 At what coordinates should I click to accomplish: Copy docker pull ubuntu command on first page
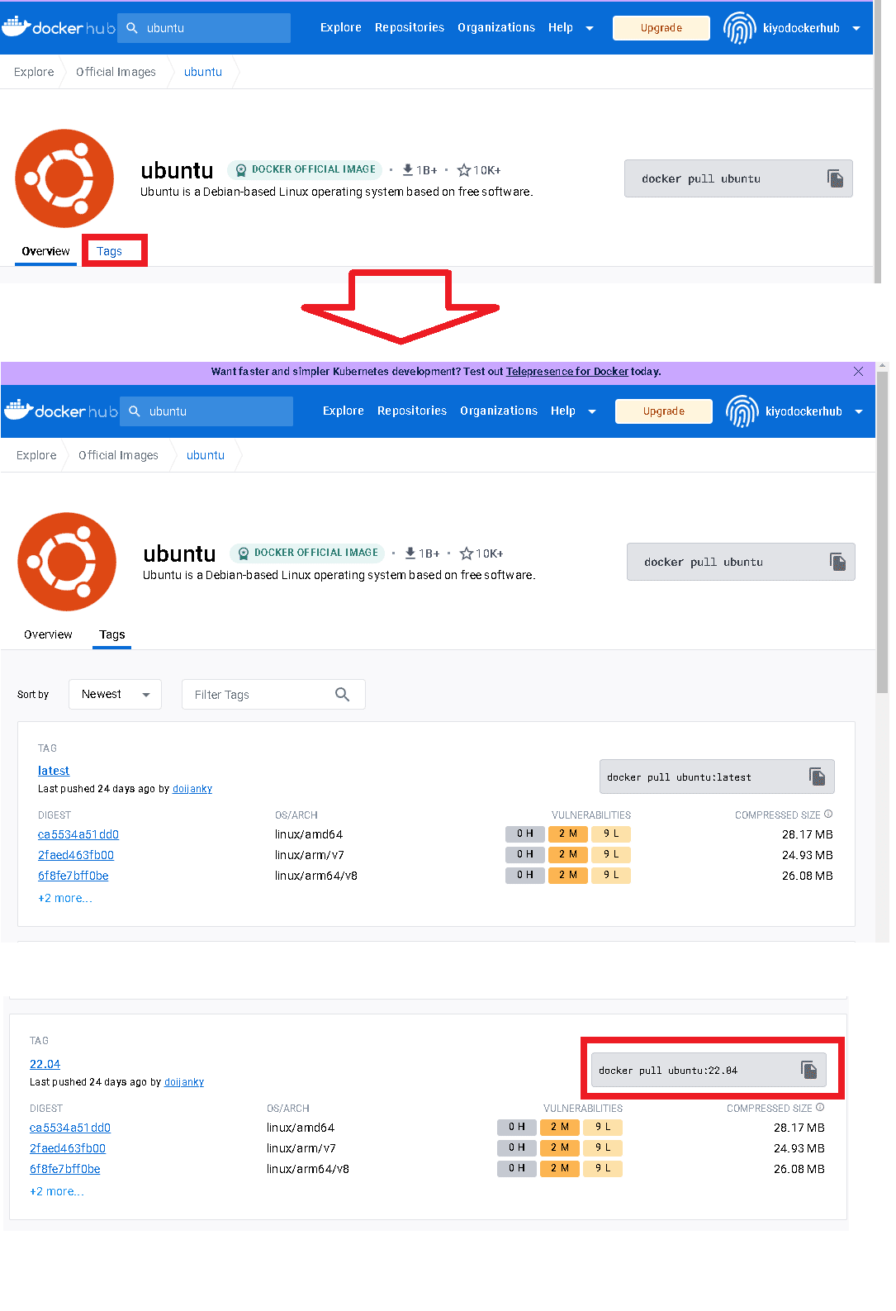point(836,178)
